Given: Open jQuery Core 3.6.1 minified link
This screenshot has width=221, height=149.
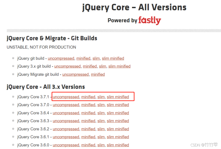Looking at the screenshot, I should 88,137.
